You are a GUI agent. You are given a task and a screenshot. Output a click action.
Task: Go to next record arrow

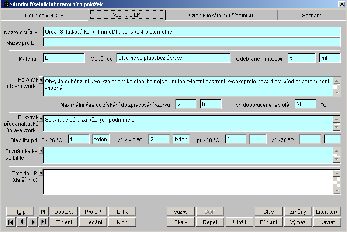tap(33, 222)
